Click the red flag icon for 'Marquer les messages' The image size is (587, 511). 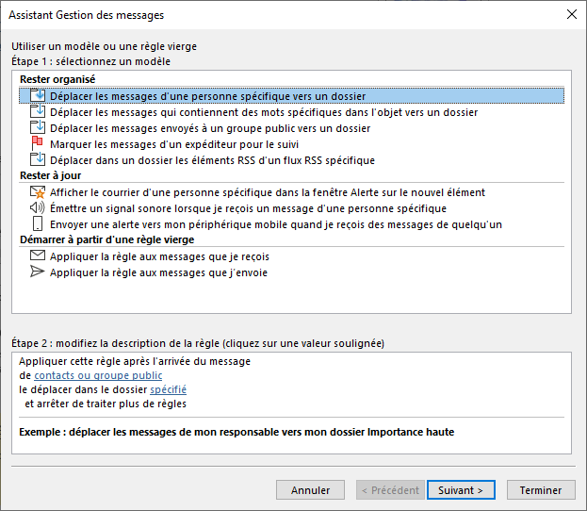pos(37,143)
